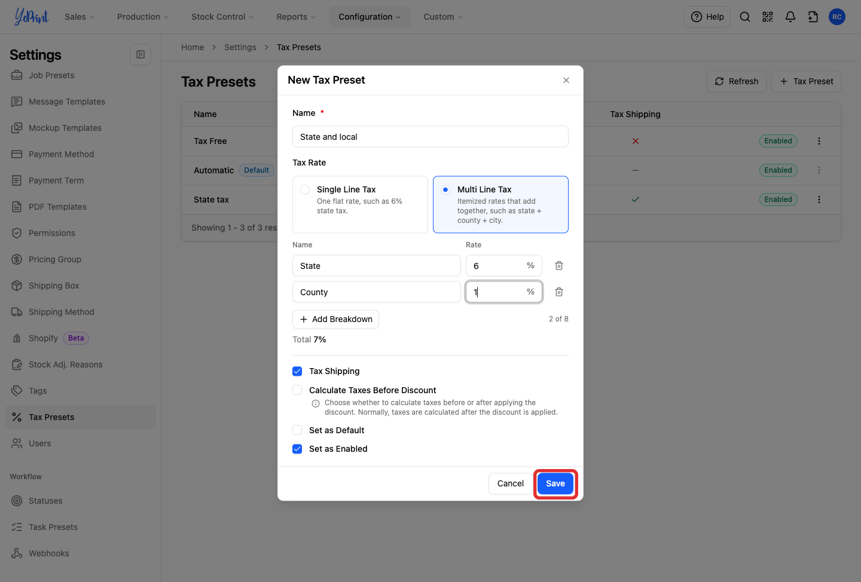This screenshot has width=861, height=582.
Task: Delete the County breakdown row
Action: point(559,292)
